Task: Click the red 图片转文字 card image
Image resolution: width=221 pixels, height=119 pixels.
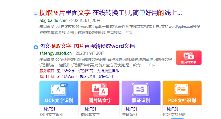Action: [x=100, y=93]
